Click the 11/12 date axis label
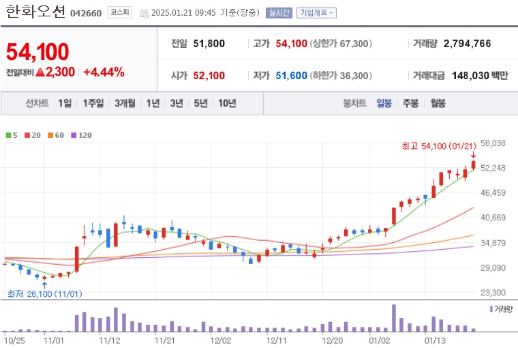 tap(109, 340)
